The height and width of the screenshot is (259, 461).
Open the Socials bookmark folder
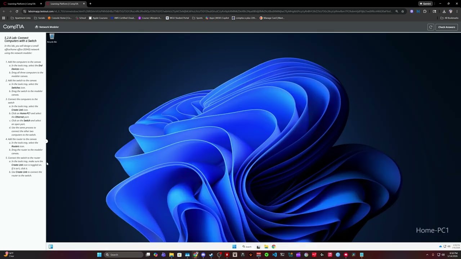point(40,18)
